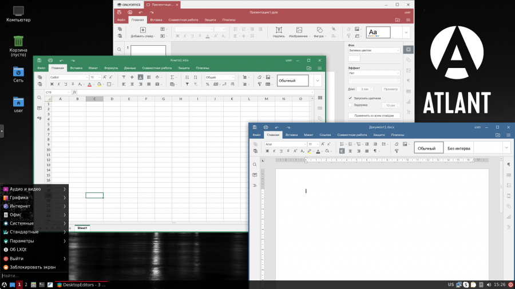Open Вставка tab in document editor
The height and width of the screenshot is (289, 515).
point(291,135)
